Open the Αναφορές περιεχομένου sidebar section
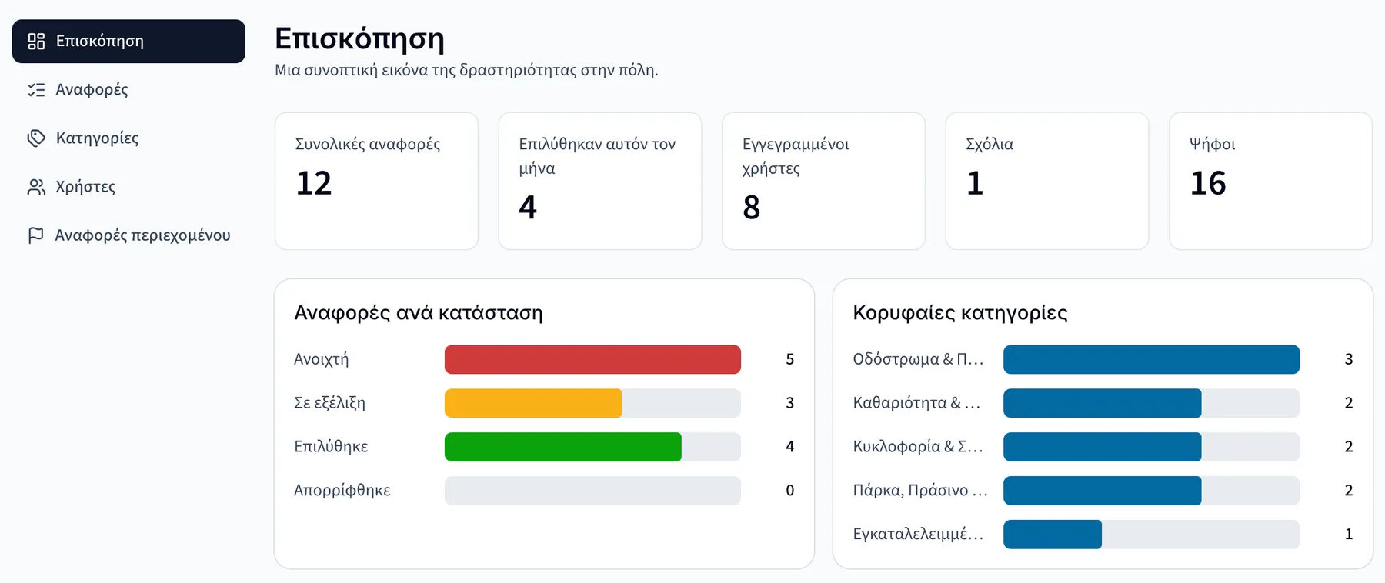 128,235
